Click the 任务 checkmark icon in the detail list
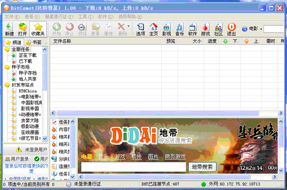The image size is (287, 190). click(x=54, y=122)
